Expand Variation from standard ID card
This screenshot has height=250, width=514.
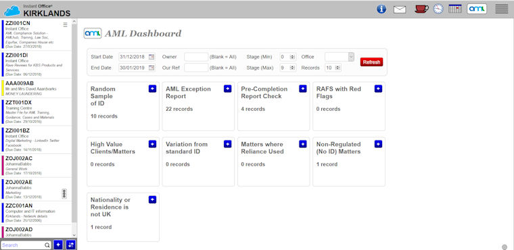coord(227,144)
